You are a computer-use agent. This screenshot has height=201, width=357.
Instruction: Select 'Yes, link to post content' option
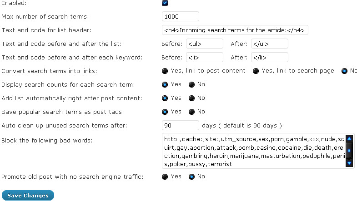165,71
